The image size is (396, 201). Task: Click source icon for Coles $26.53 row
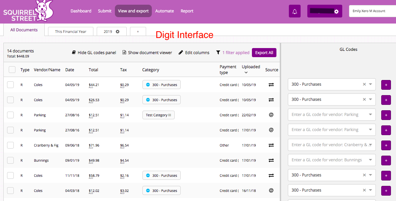[x=271, y=100]
